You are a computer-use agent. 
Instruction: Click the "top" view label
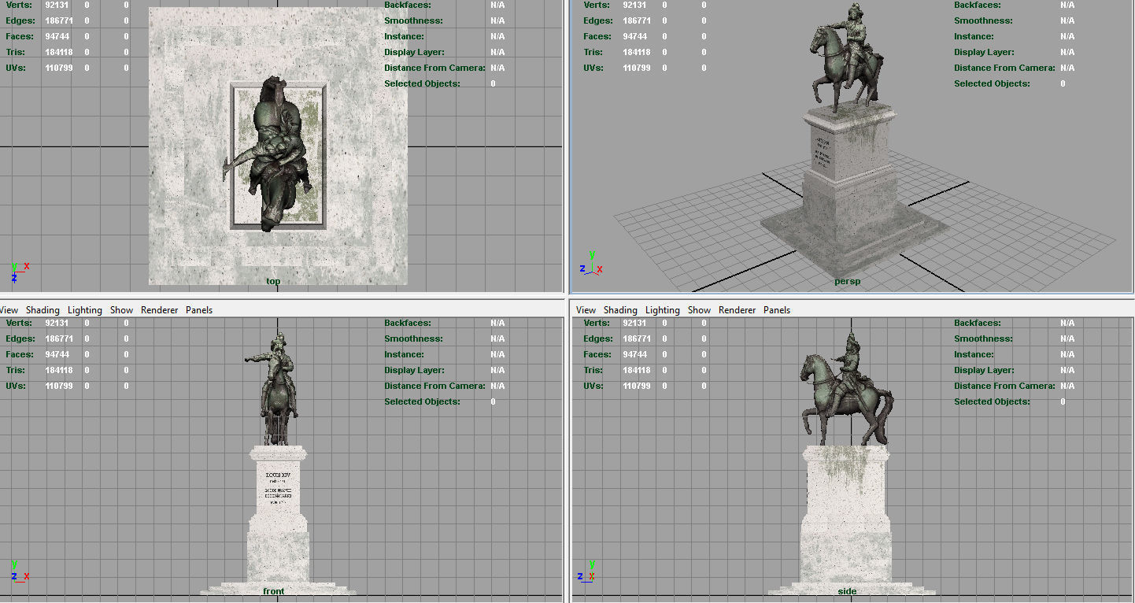pos(273,282)
